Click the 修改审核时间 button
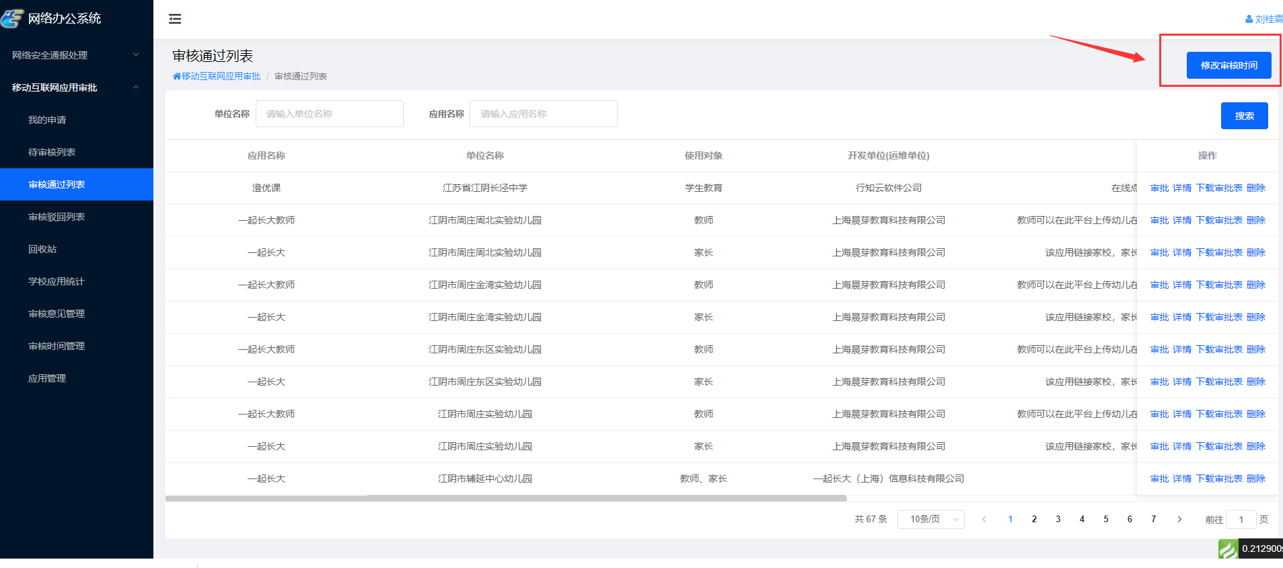The image size is (1283, 568). pos(1229,65)
